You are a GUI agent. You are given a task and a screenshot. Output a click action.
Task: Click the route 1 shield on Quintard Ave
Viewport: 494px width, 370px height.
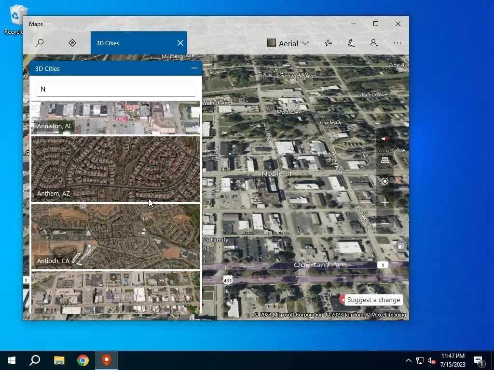coord(383,265)
